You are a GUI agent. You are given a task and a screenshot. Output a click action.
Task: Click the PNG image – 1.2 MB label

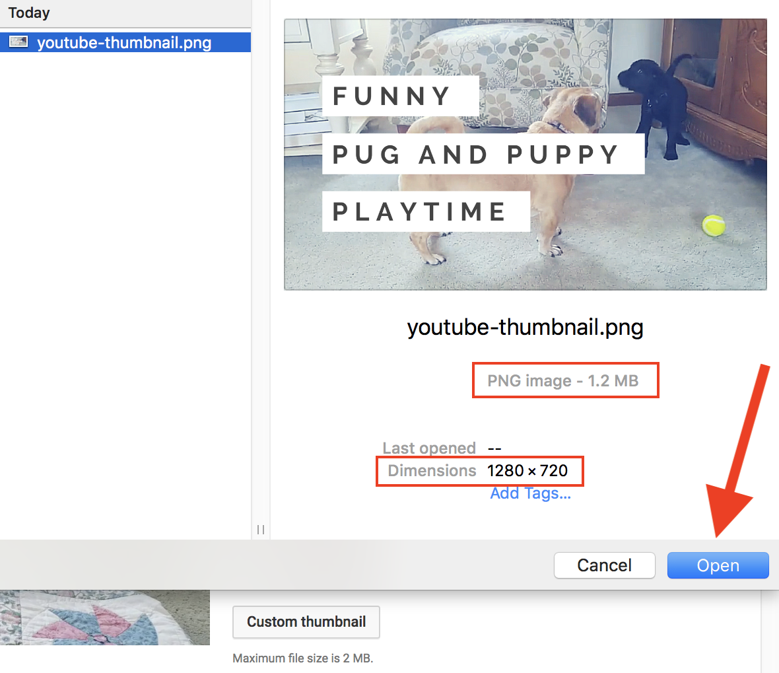tap(565, 380)
